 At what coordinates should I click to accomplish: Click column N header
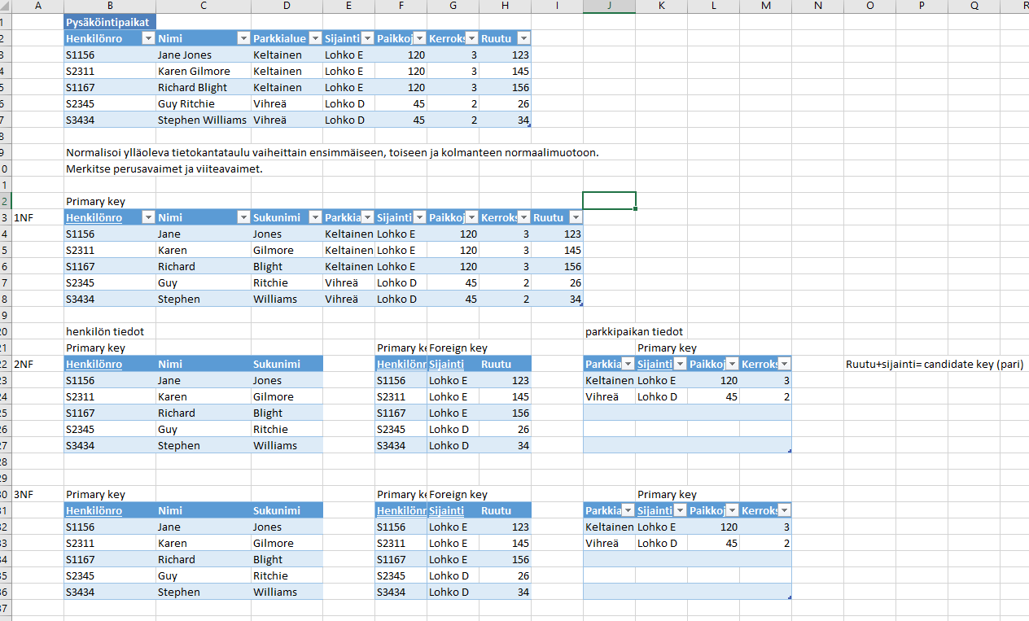point(817,7)
